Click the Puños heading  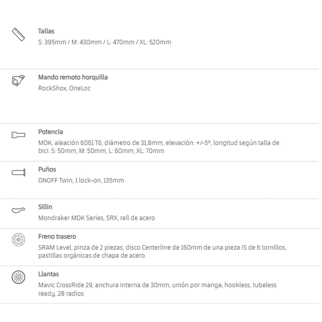[x=47, y=169]
